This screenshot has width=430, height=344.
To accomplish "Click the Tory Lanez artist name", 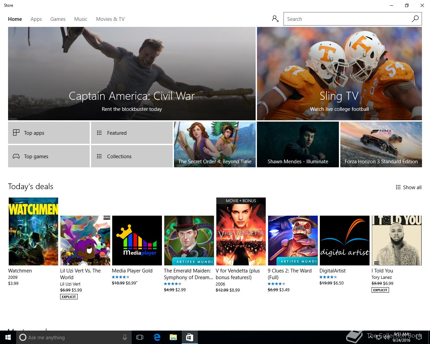I will pos(382,277).
